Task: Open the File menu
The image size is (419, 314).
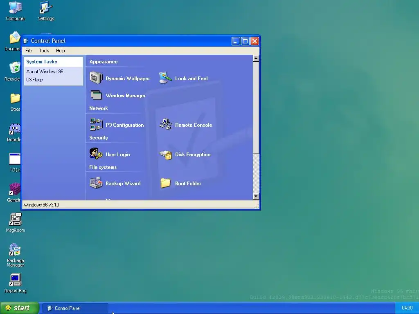Action: tap(29, 51)
